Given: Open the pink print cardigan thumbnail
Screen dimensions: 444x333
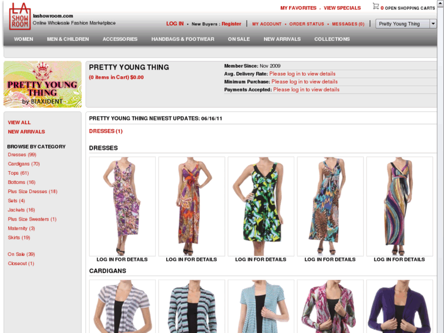Looking at the screenshot, I should (330, 306).
